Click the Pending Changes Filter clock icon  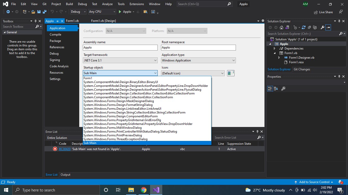pyautogui.click(x=295, y=27)
